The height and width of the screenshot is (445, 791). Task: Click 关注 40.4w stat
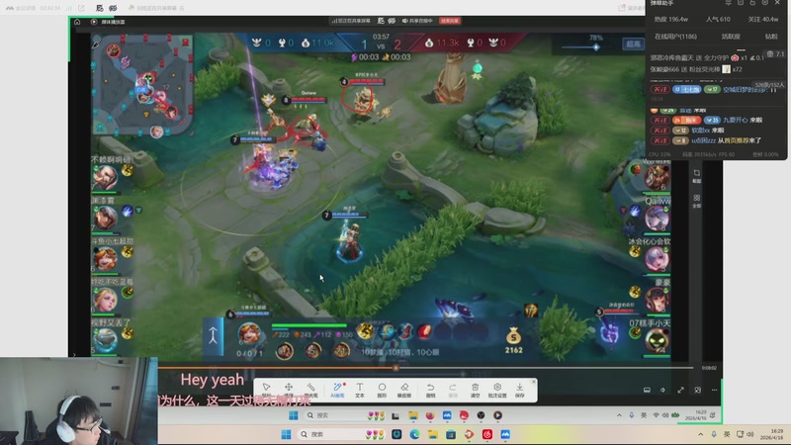pos(762,19)
